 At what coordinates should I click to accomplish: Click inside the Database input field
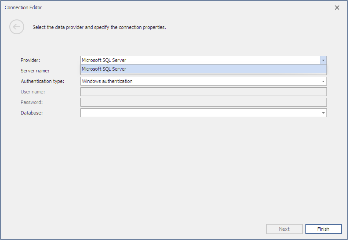pyautogui.click(x=200, y=113)
